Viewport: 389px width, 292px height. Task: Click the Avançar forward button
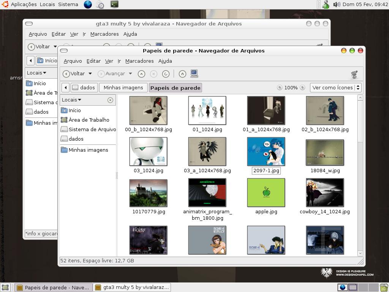point(111,74)
